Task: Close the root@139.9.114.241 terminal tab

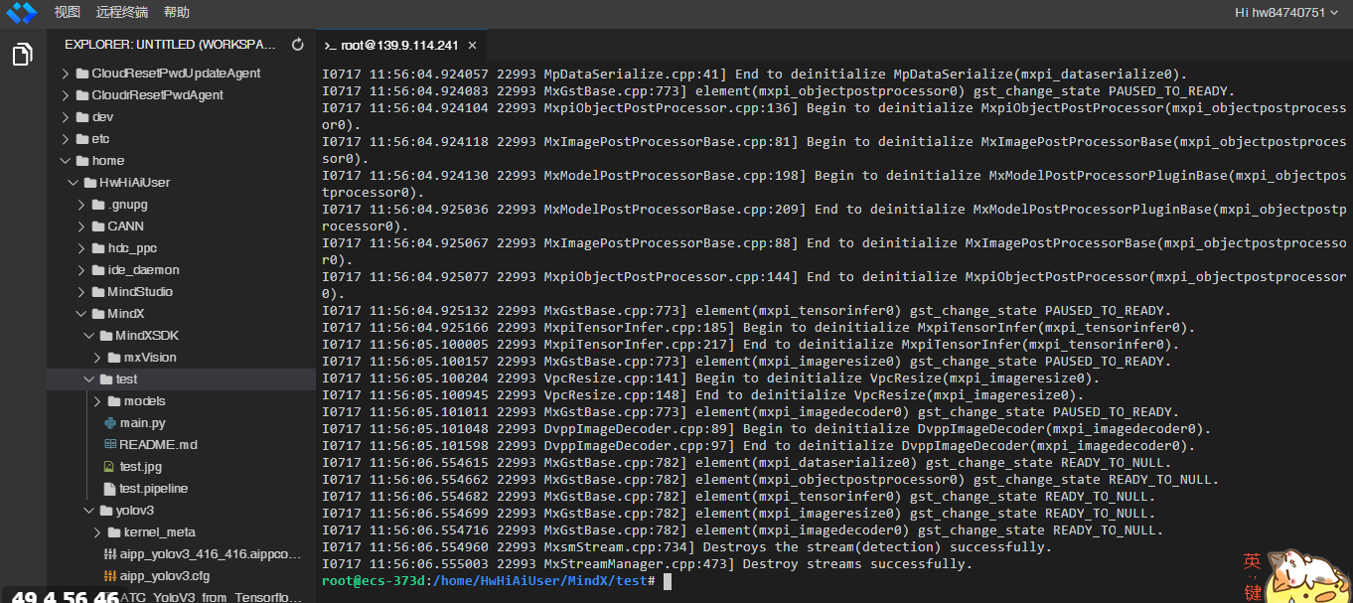Action: pyautogui.click(x=472, y=46)
